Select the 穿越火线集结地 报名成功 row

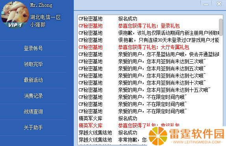[113, 133]
